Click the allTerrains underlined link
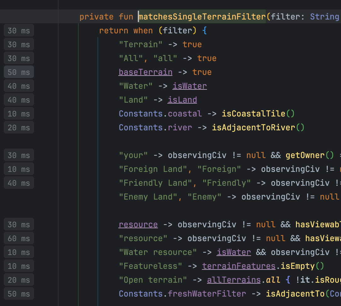The image size is (341, 306). (233, 280)
